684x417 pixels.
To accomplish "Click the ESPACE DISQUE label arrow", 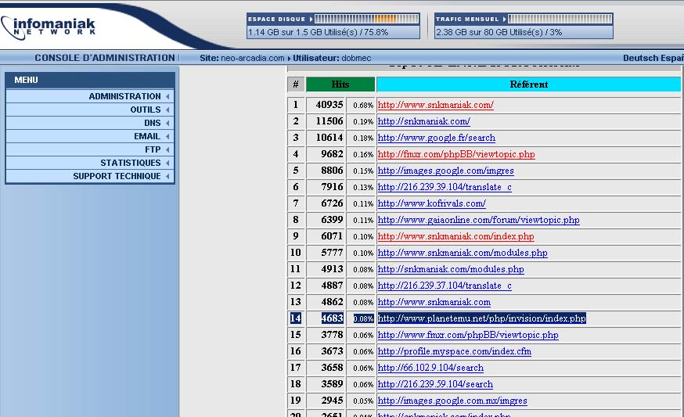I will click(x=311, y=20).
